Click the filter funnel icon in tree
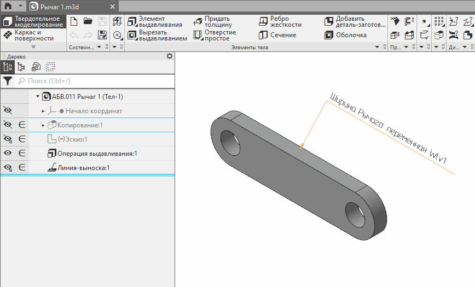 pos(8,81)
